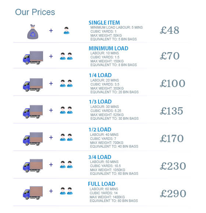Image resolution: width=206 pixels, height=213 pixels.
Task: Click the truck icon in 1/2 Load row
Action: pyautogui.click(x=33, y=139)
